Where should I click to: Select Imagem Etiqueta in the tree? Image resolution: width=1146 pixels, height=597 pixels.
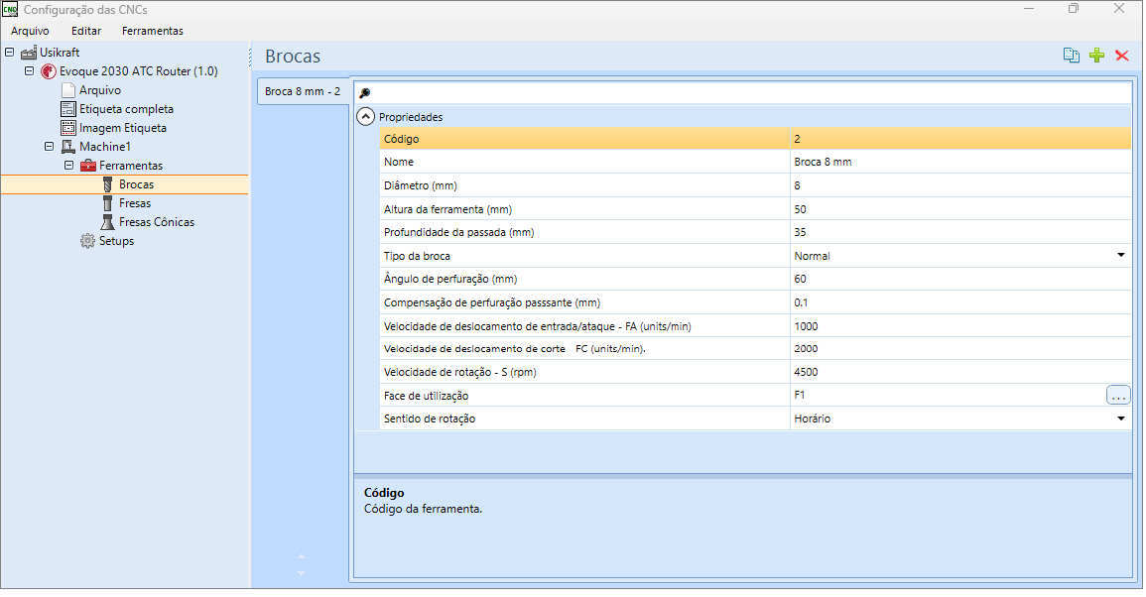coord(123,128)
